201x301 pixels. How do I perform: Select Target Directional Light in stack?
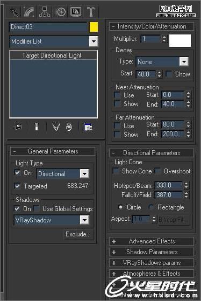coord(52,55)
